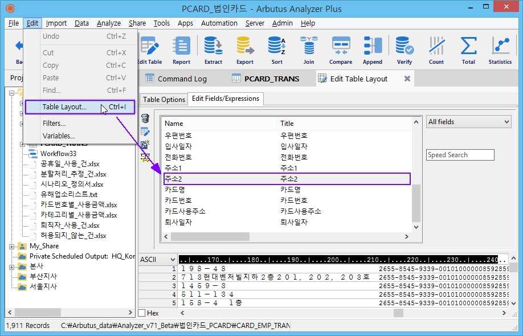Screen dimensions: 523x336
Task: Click the delete field trash icon
Action: [x=145, y=118]
